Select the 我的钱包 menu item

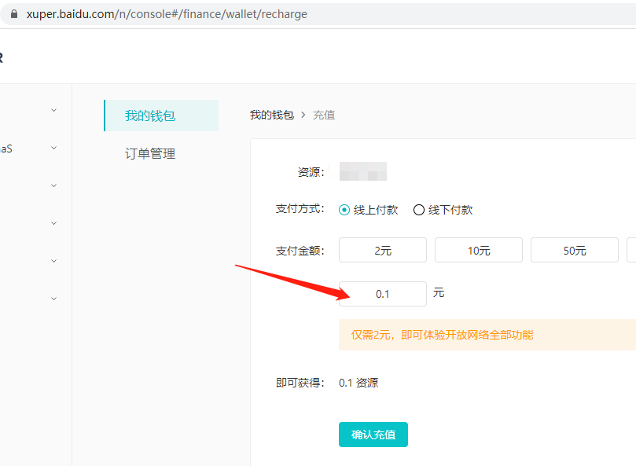161,116
